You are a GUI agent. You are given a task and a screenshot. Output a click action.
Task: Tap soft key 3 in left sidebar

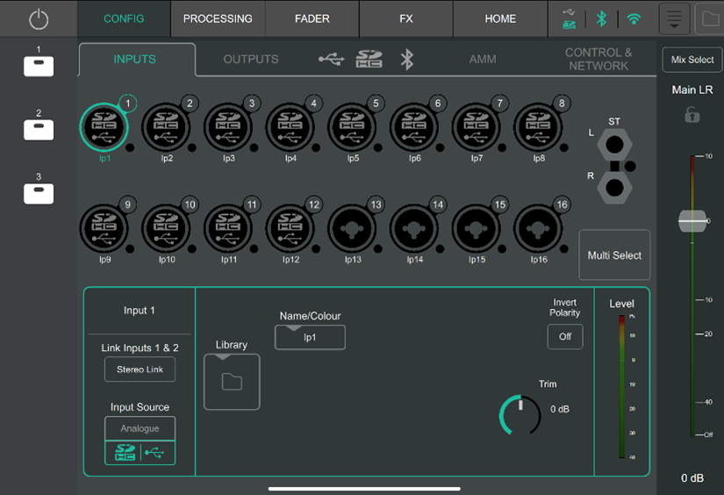(39, 193)
